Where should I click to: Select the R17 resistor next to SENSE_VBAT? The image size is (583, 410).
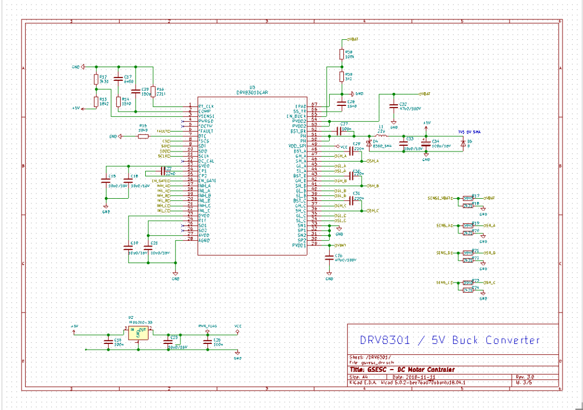pos(468,198)
